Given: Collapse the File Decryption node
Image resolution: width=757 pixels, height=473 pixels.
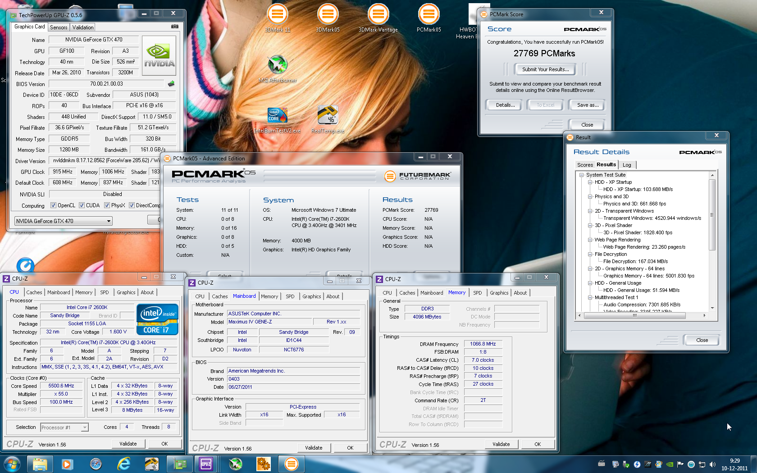Looking at the screenshot, I should point(590,254).
